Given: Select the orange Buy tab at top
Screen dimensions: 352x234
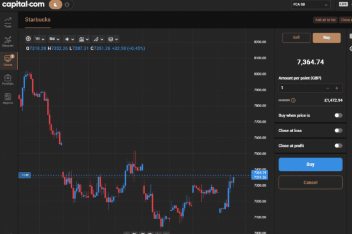Looking at the screenshot, I should click(x=327, y=37).
